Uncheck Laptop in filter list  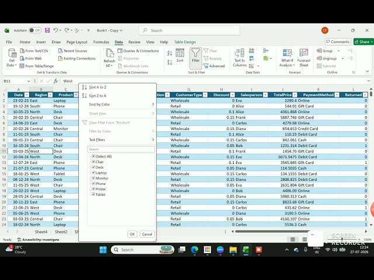[93, 173]
